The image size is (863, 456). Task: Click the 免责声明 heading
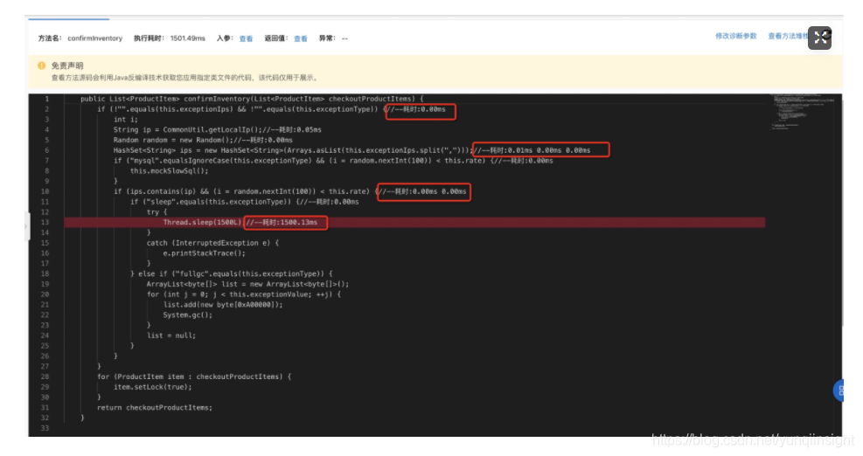(x=67, y=66)
